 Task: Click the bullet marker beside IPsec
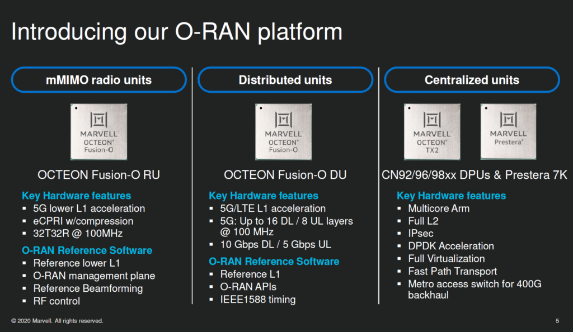pyautogui.click(x=401, y=234)
